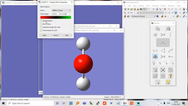
Task: Select the Element Fragment tool in Builder
Action: click(x=158, y=29)
